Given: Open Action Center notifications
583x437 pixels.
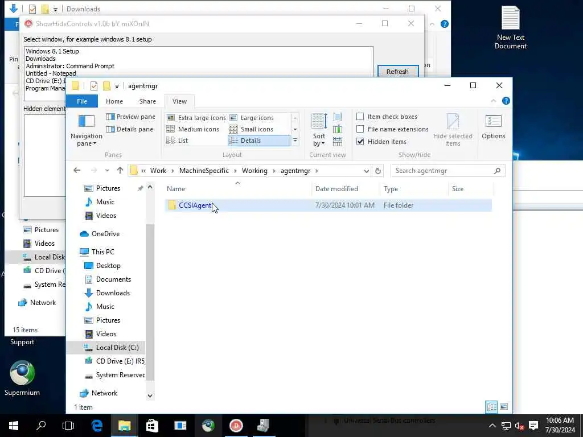Looking at the screenshot, I should point(533,426).
